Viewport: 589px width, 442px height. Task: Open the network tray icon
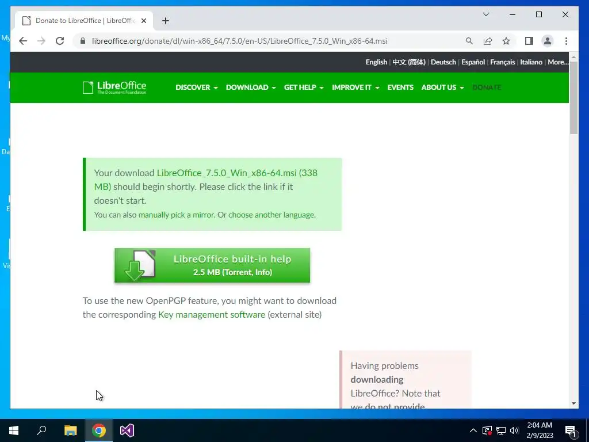501,430
